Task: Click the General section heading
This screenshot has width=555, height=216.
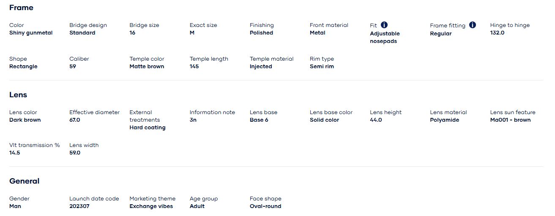Action: (24, 181)
